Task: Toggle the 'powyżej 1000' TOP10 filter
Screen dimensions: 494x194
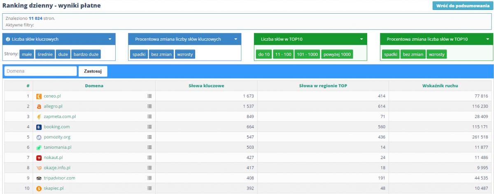Action: pyautogui.click(x=337, y=54)
